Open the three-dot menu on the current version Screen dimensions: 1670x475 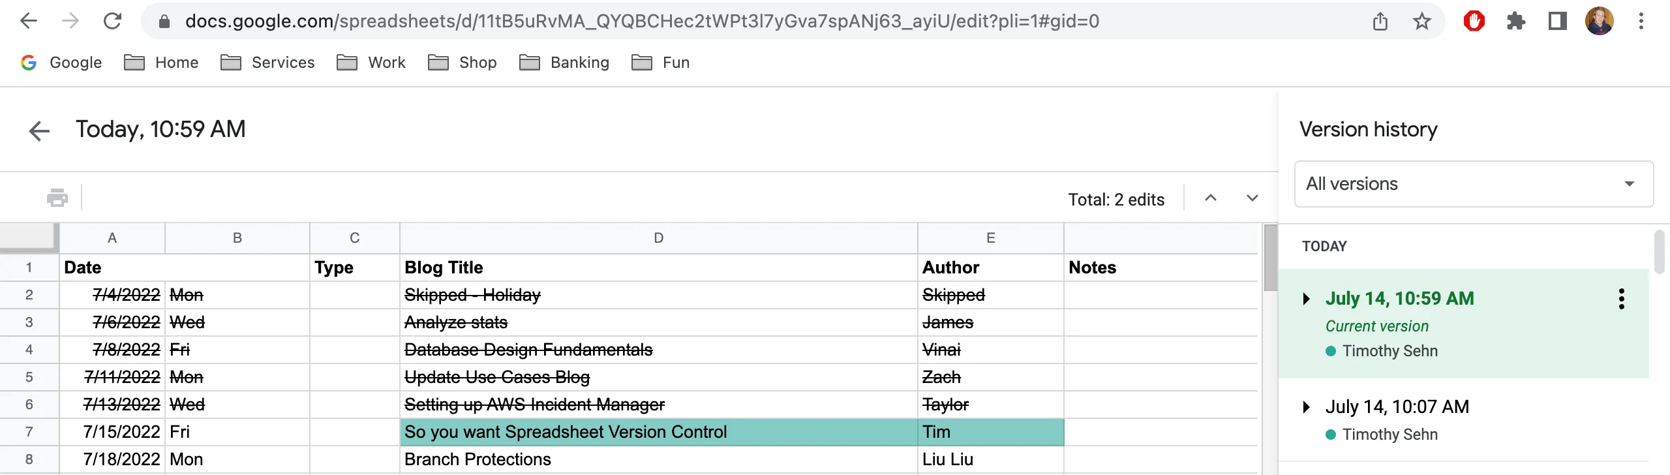point(1622,298)
